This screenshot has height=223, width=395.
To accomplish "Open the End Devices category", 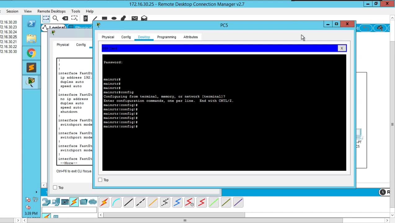I will point(56,202).
